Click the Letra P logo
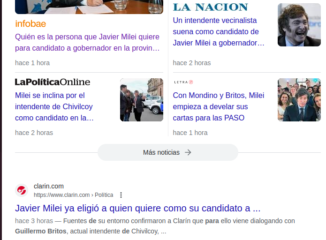 tap(183, 82)
